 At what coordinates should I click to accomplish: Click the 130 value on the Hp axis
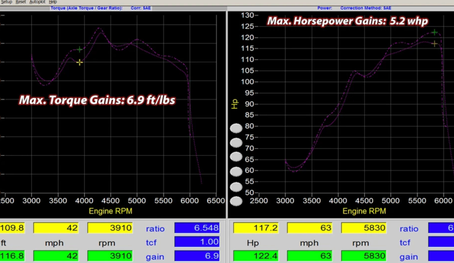click(x=247, y=15)
